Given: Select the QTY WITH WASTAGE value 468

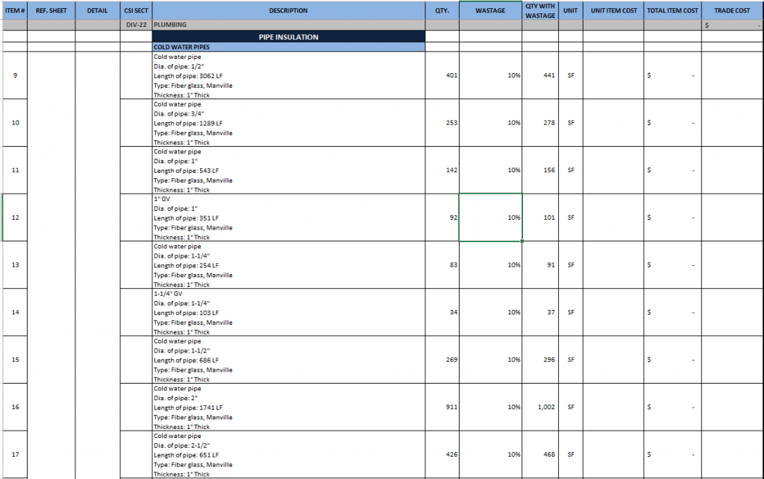Looking at the screenshot, I should pos(540,454).
